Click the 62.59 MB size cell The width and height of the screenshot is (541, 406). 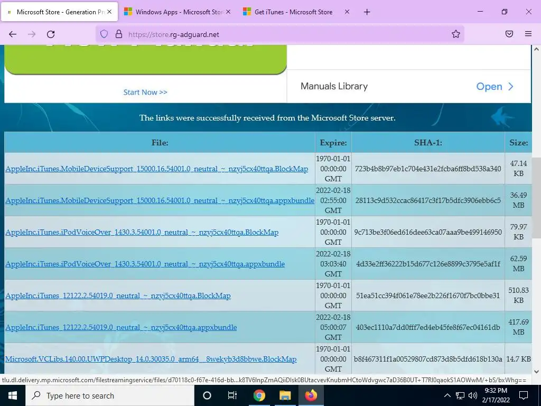click(x=519, y=263)
